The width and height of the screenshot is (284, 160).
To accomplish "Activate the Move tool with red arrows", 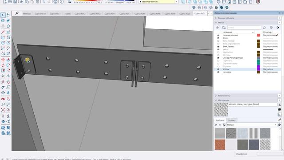I will [3, 60].
